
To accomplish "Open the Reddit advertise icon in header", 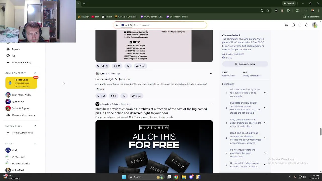I will (x=287, y=25).
